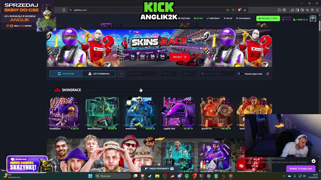The image size is (321, 180).
Task: Click the weather widget showing 8°C
Action: point(12,176)
